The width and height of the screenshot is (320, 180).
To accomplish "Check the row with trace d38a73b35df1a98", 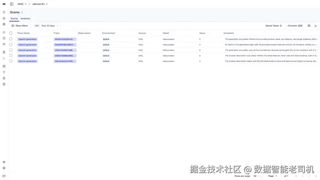I will 11,50.
